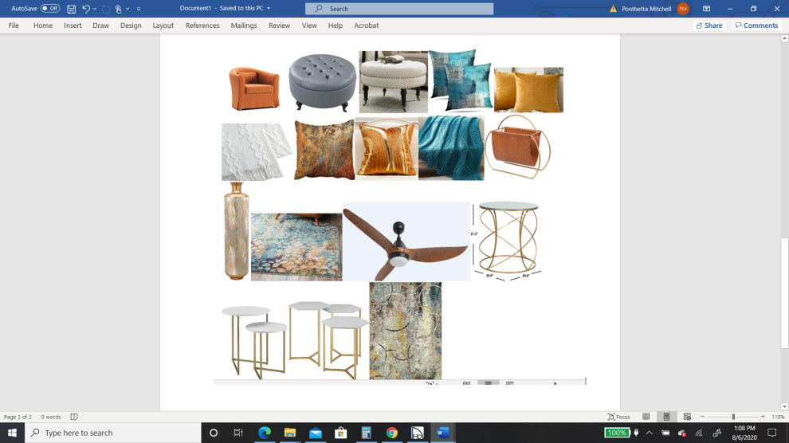Select Print Layout view icon

point(666,417)
